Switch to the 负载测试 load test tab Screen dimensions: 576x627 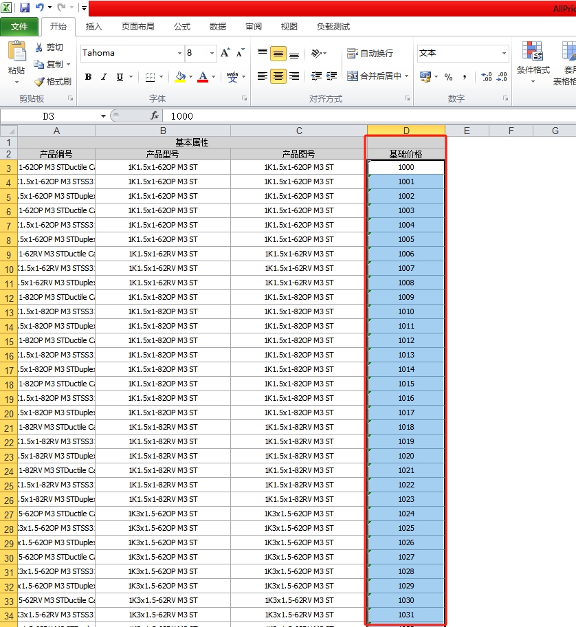(333, 27)
